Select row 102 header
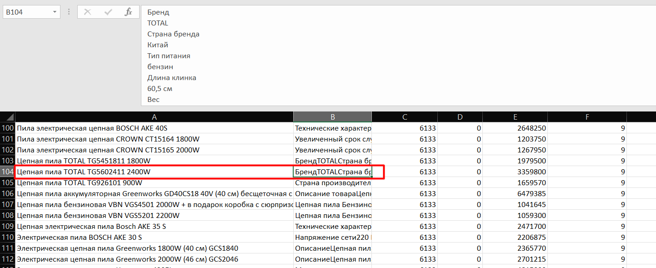This screenshot has height=268, width=656. (x=8, y=150)
